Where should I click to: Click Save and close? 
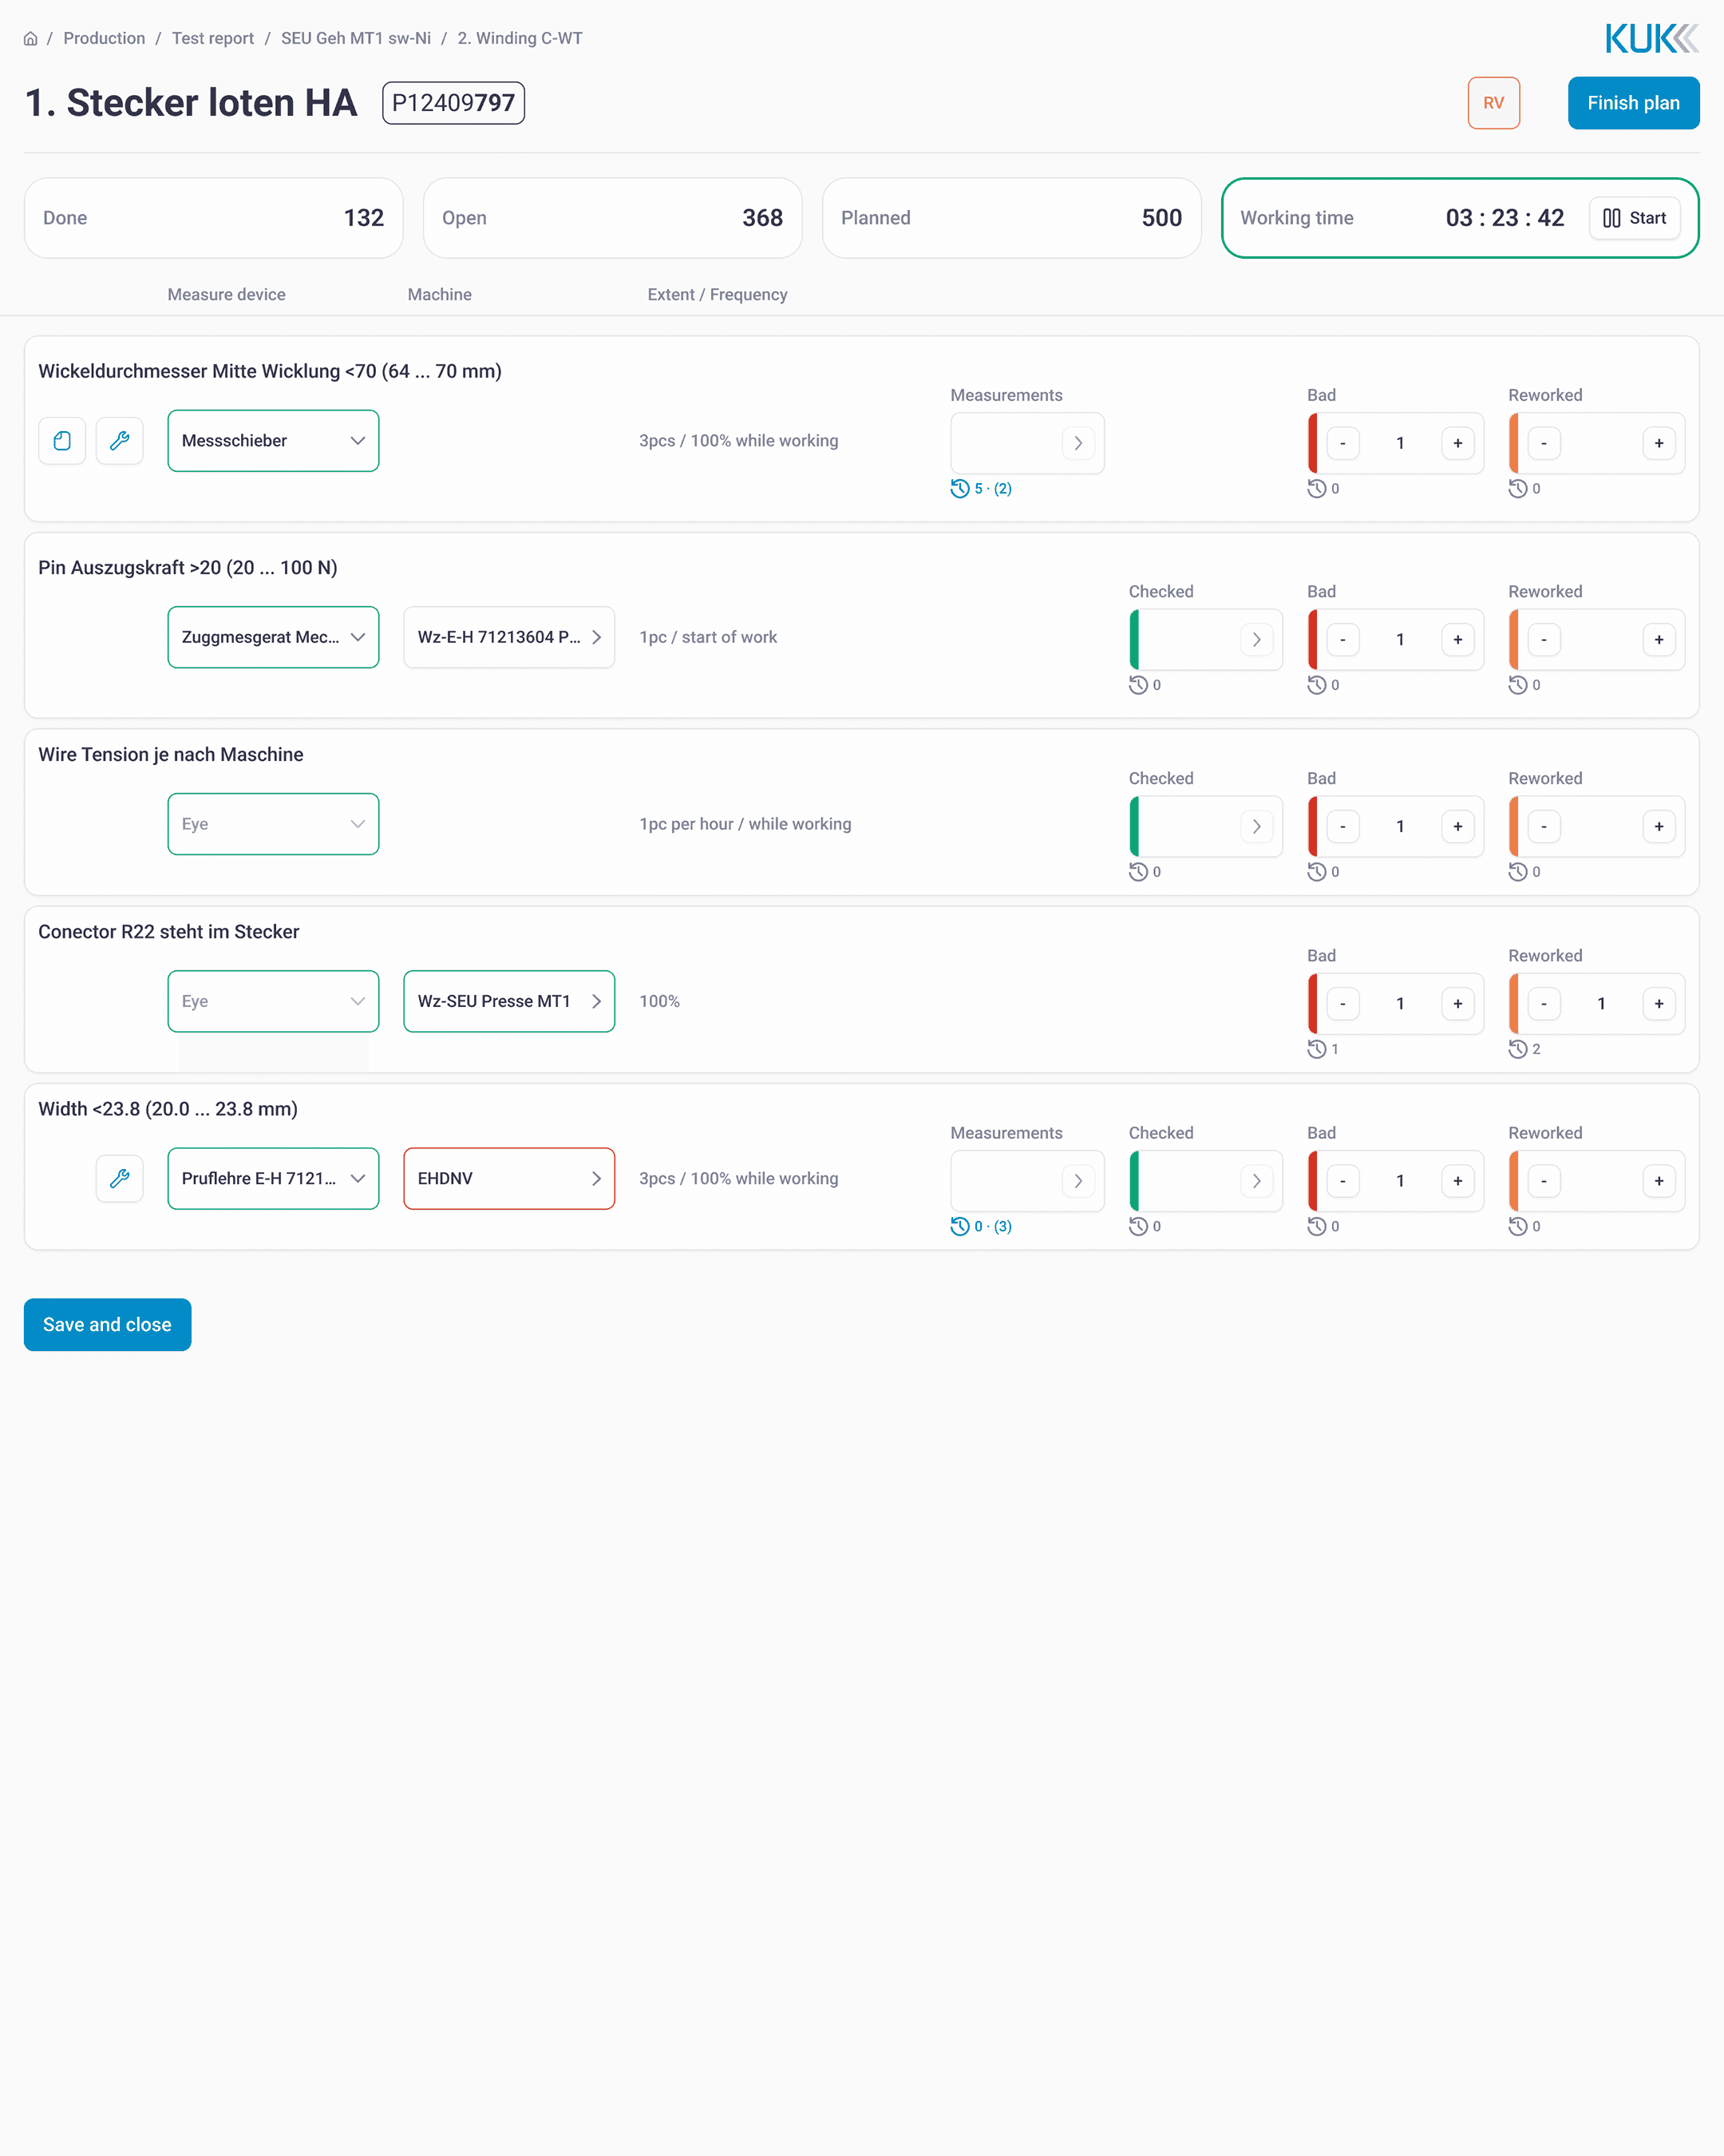[107, 1325]
